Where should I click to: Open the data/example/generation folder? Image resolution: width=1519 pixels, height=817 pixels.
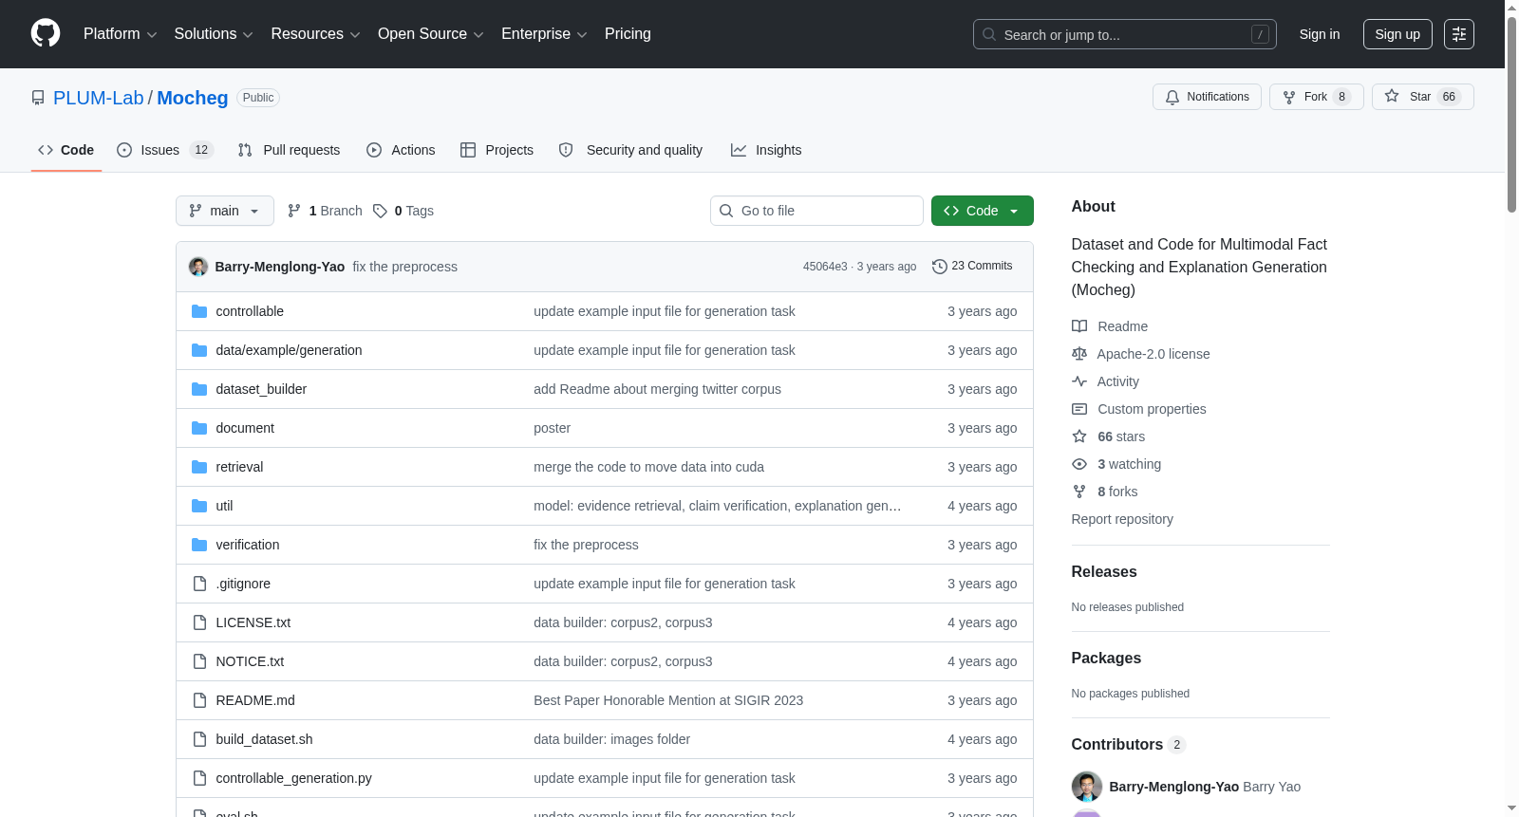[x=289, y=350]
